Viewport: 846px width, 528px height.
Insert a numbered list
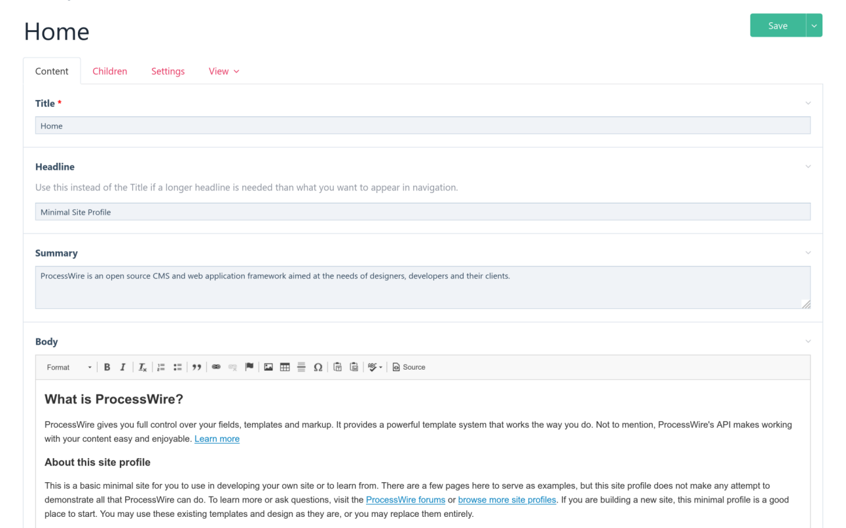(161, 368)
